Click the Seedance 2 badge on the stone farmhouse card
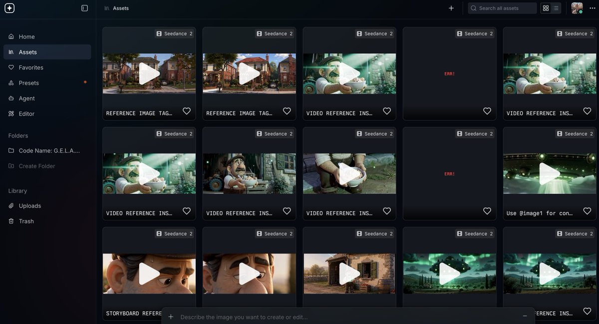 pos(374,234)
